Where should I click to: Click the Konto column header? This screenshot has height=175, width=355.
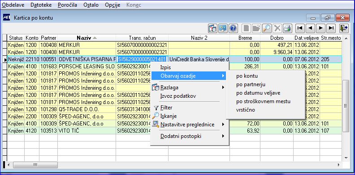[32, 38]
